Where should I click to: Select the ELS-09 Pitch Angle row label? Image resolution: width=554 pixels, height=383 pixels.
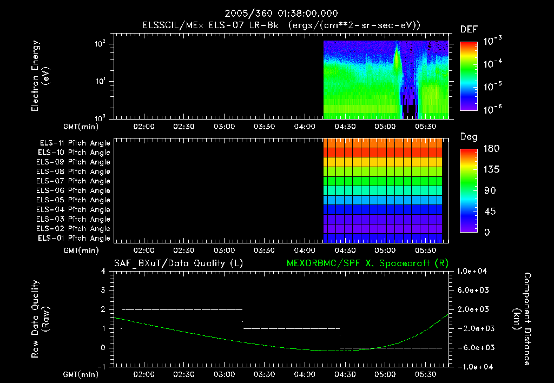click(73, 162)
